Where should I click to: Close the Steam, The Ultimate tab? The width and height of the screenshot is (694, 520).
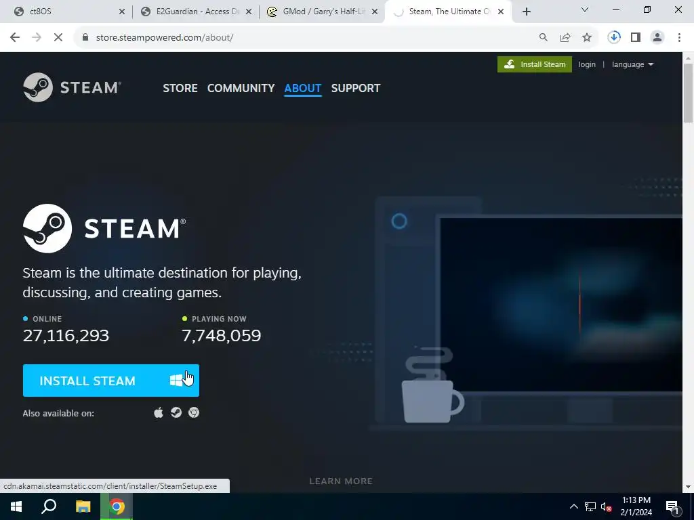click(501, 12)
